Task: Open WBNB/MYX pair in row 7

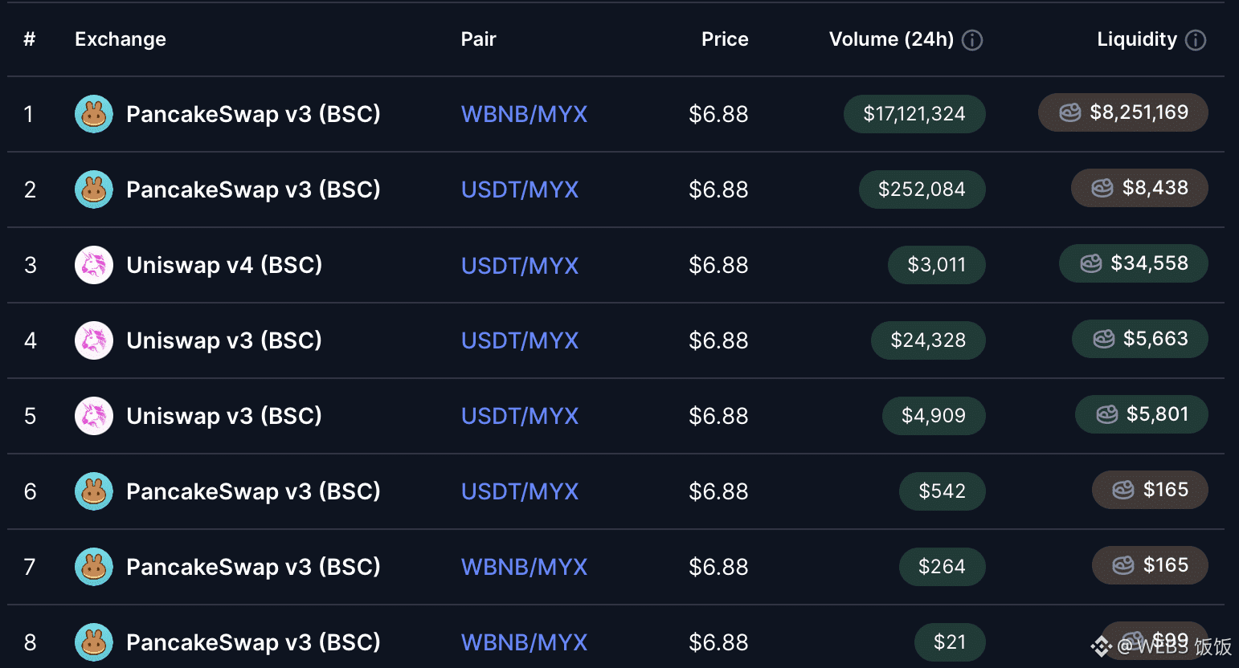Action: pyautogui.click(x=524, y=567)
